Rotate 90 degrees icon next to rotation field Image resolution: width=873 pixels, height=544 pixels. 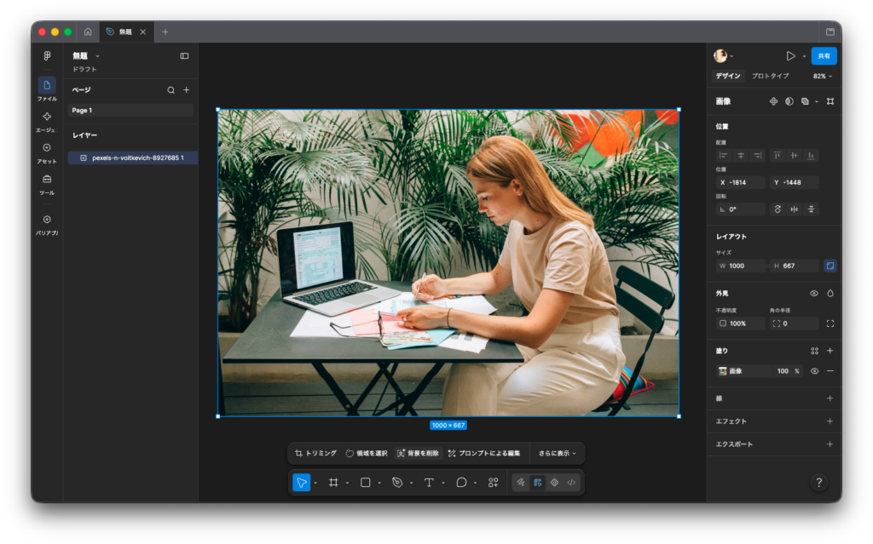pos(778,209)
